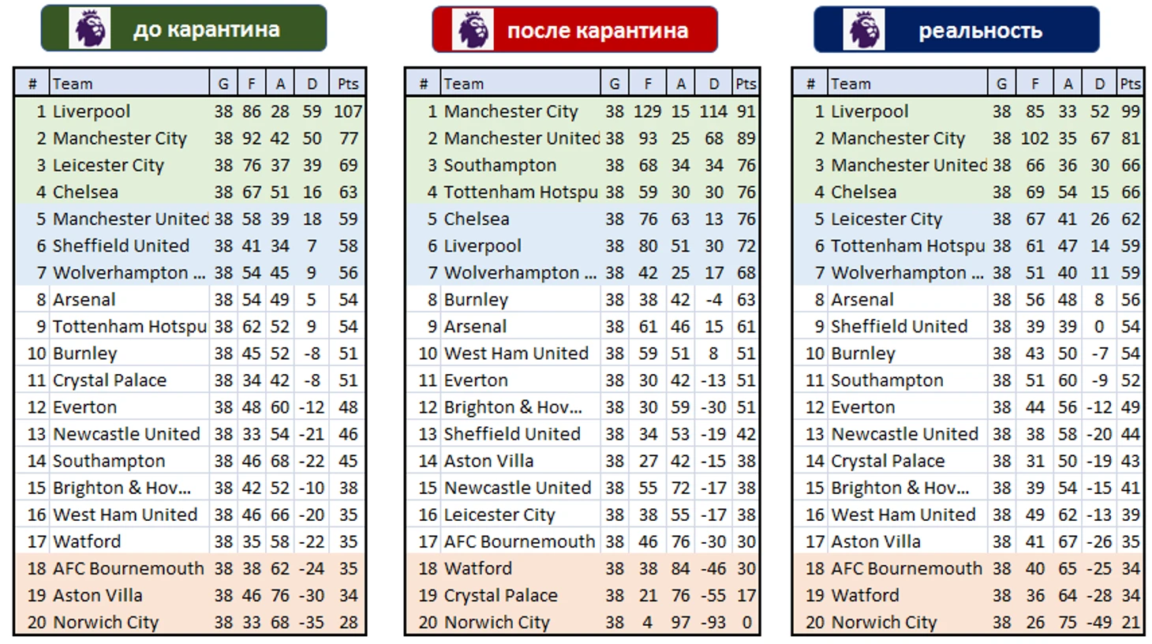
Task: Click the Pts column header in left table
Action: tap(348, 84)
